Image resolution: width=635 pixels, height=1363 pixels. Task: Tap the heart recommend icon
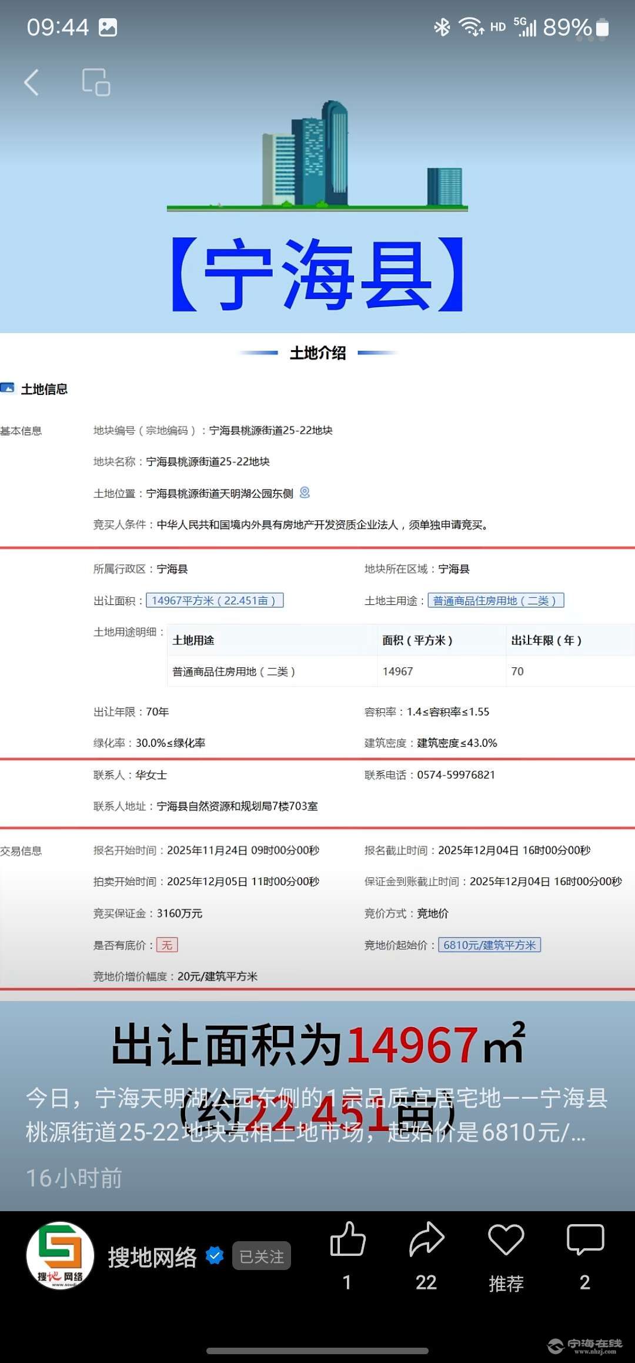(506, 1239)
